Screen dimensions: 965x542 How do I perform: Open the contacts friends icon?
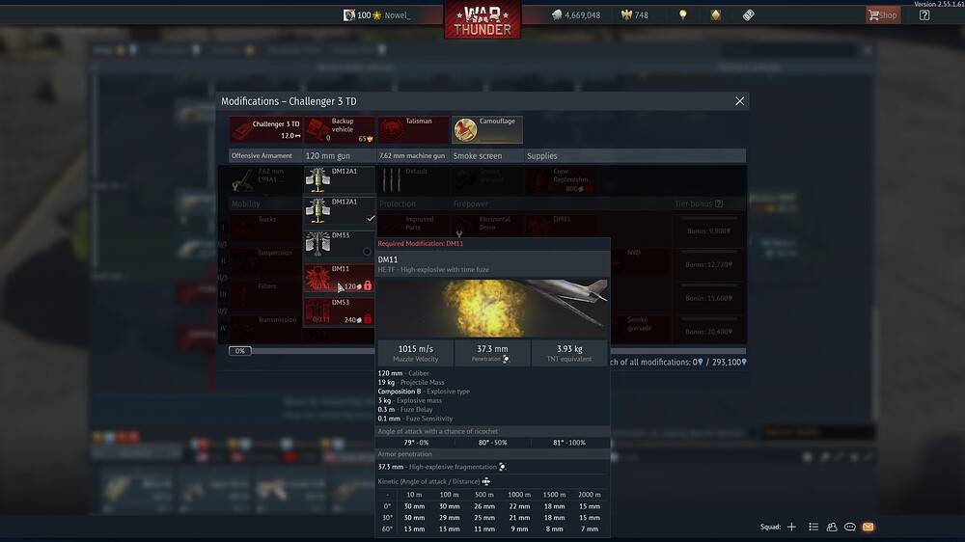[x=832, y=527]
